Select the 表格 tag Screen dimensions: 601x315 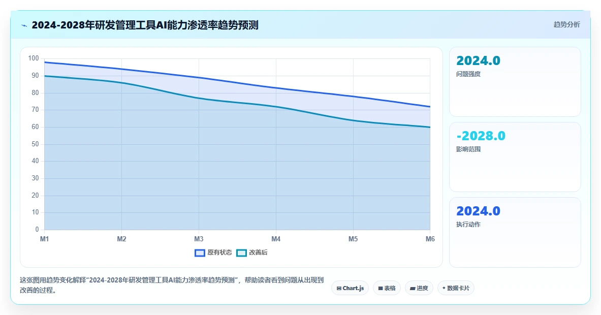click(387, 288)
